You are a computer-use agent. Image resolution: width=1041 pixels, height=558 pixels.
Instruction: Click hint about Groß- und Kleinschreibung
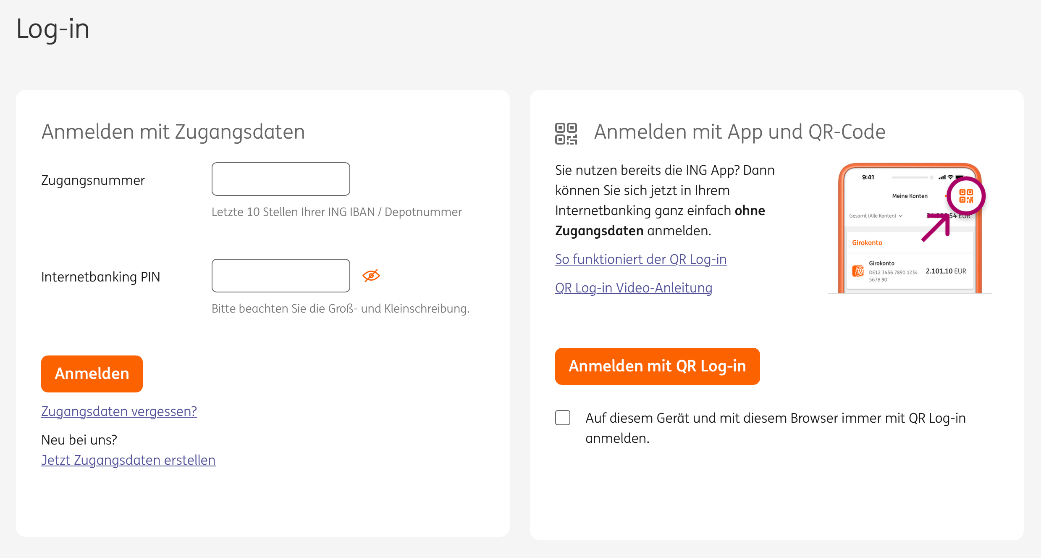point(341,308)
